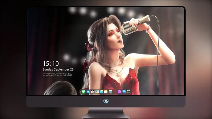Open the yellow Notes app in dock
212x119 pixels.
106,92
